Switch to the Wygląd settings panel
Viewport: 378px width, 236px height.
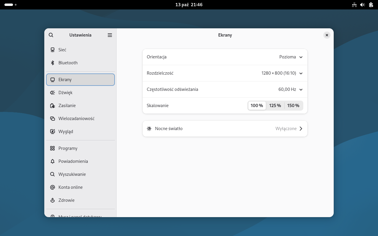[x=80, y=132]
